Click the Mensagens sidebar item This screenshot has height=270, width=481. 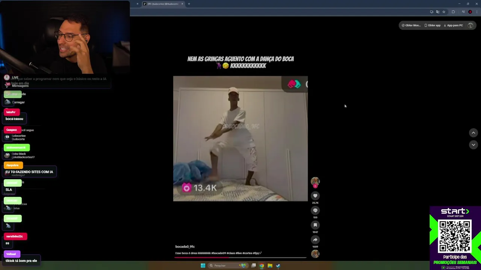pos(17,86)
